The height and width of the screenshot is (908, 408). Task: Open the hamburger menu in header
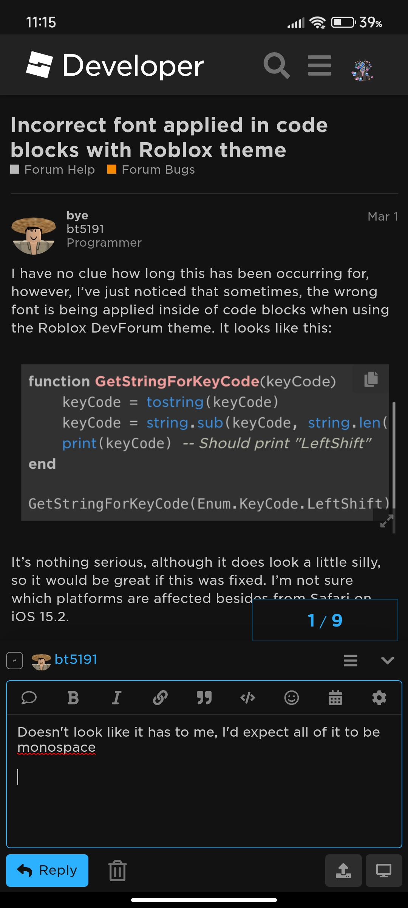point(320,65)
